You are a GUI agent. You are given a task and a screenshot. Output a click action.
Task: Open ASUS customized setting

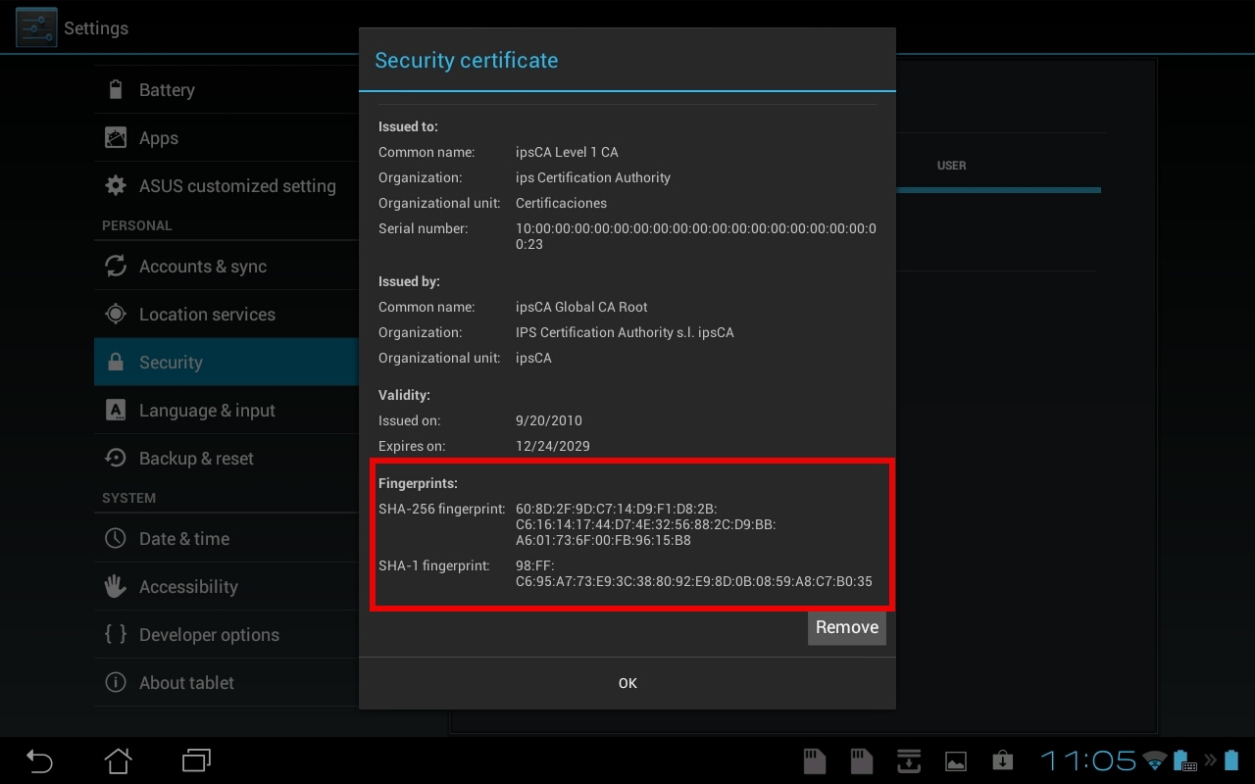coord(226,185)
